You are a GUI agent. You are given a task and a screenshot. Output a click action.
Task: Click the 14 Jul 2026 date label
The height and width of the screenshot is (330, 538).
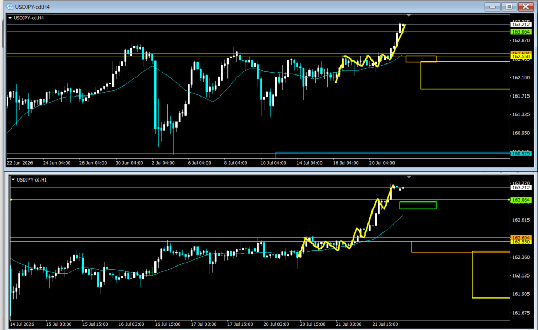(22, 324)
